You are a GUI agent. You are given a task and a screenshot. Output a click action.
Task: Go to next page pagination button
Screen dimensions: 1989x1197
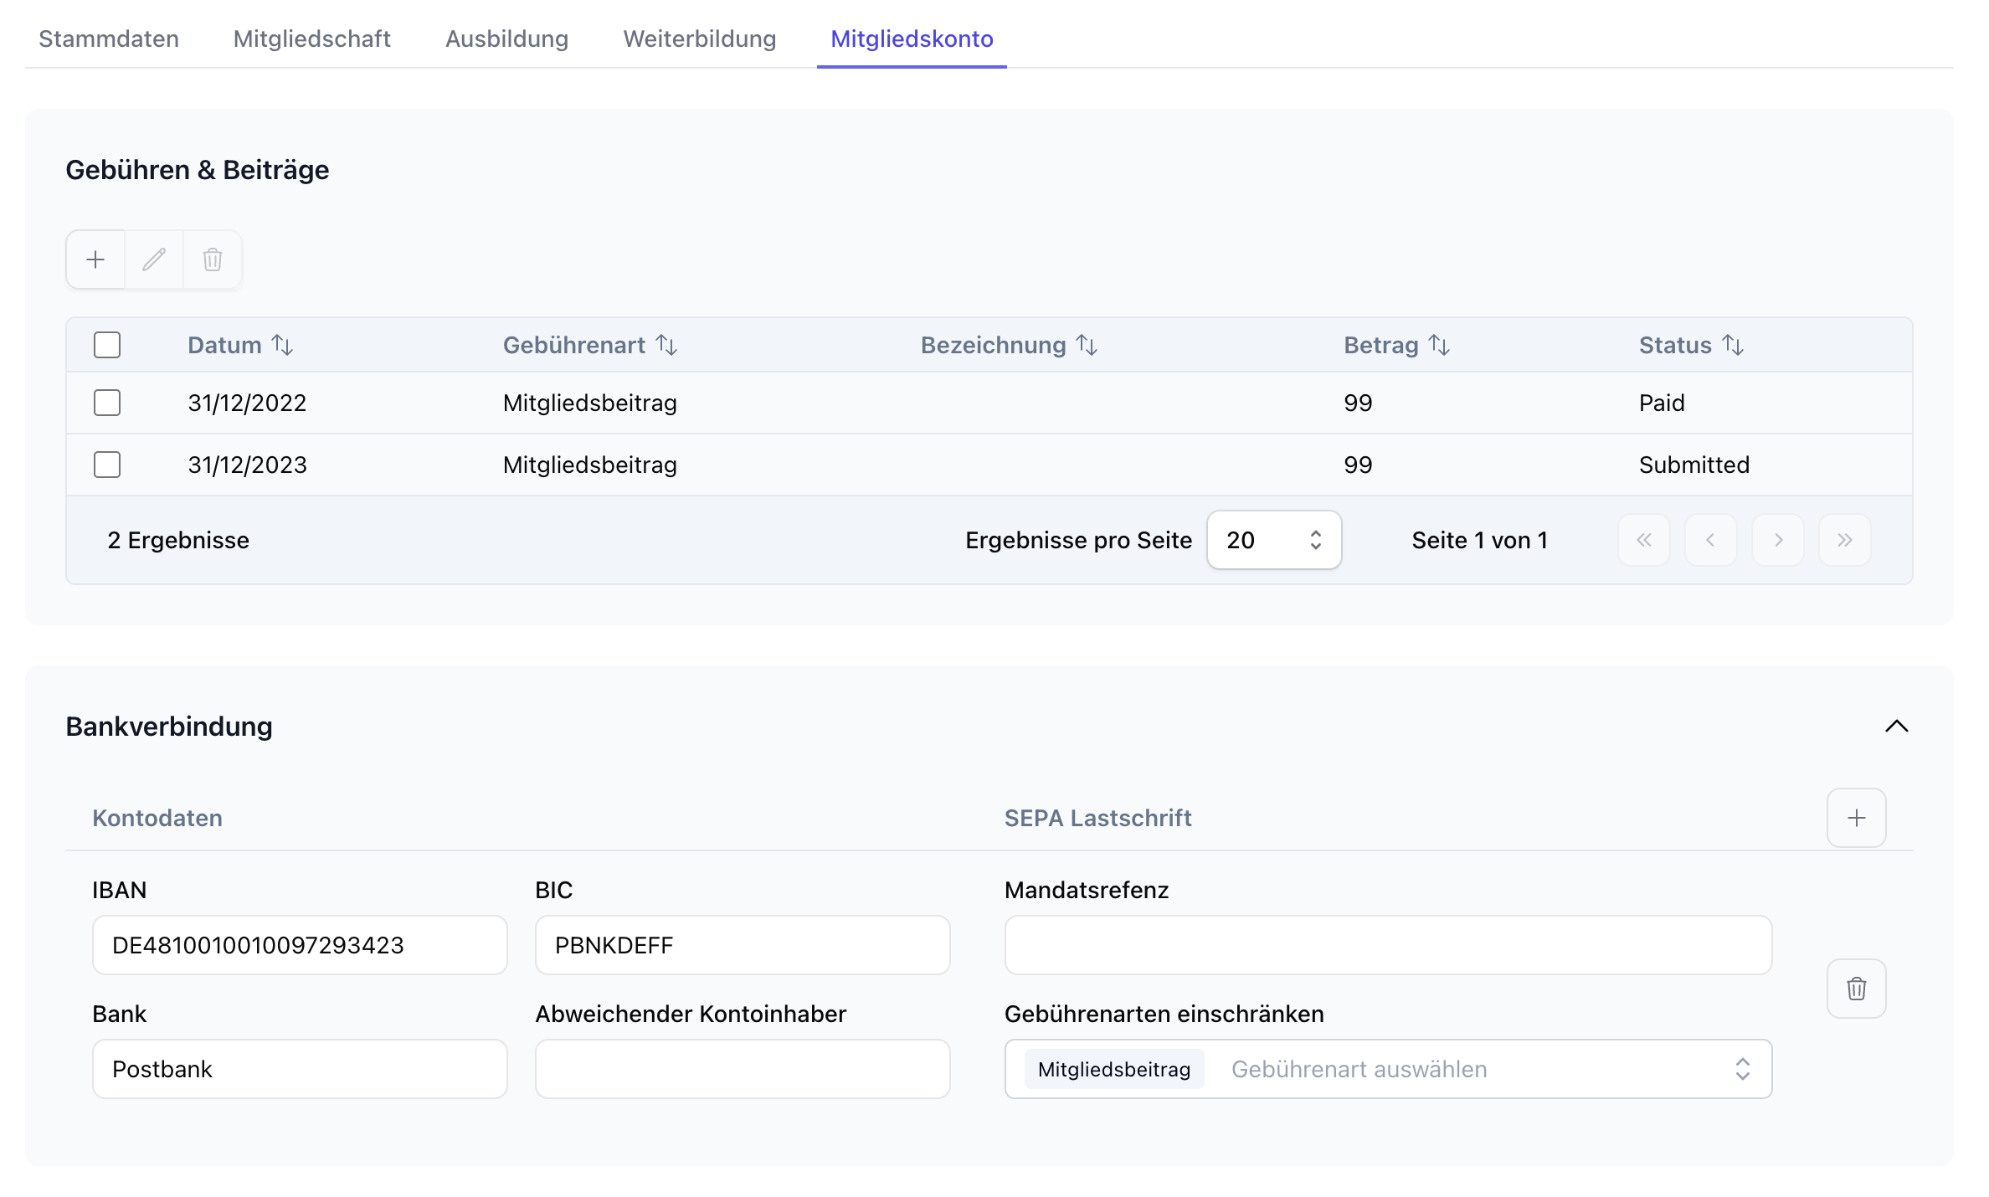pyautogui.click(x=1777, y=540)
